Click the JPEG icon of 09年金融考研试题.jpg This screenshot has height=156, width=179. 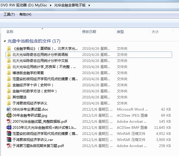pyautogui.click(x=9, y=115)
